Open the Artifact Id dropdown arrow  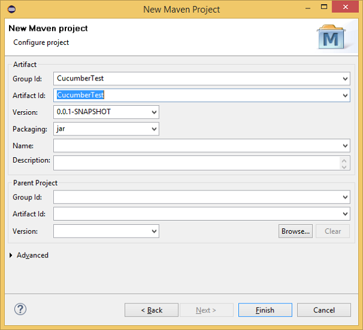click(345, 95)
